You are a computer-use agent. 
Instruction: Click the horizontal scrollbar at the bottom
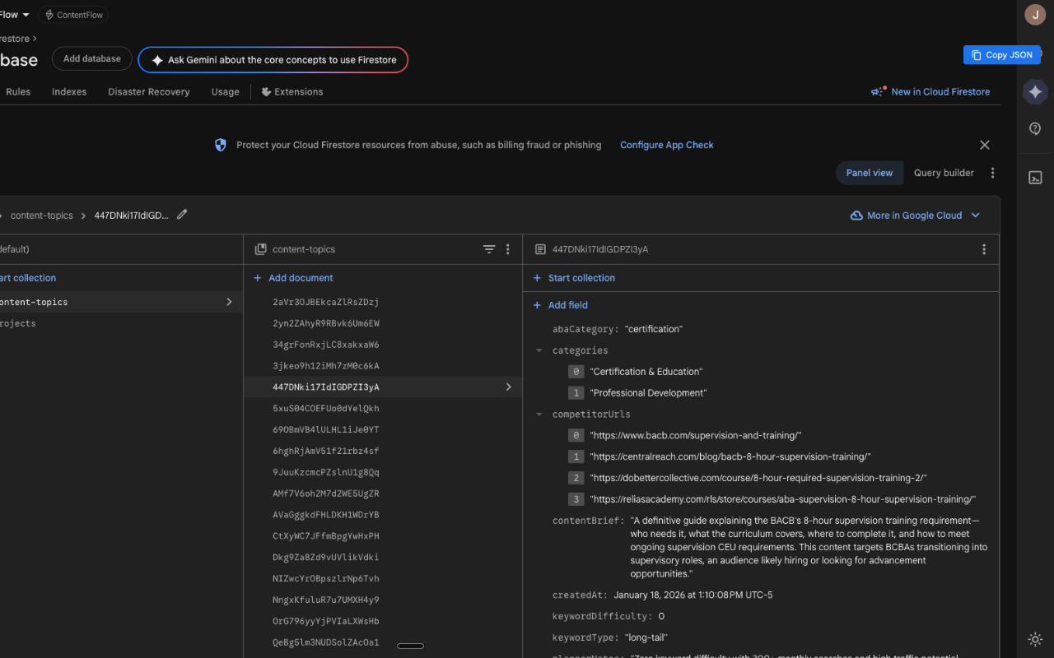[410, 646]
